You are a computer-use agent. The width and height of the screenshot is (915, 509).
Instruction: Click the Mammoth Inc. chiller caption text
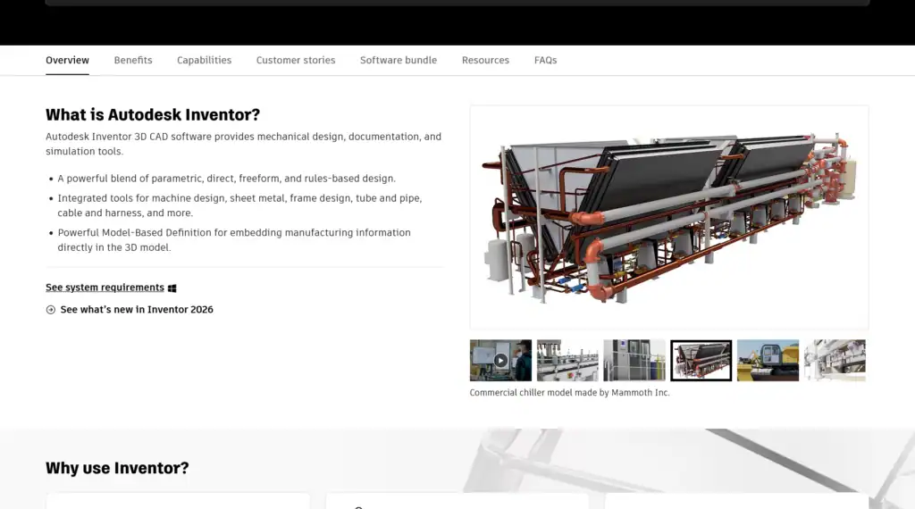coord(569,392)
